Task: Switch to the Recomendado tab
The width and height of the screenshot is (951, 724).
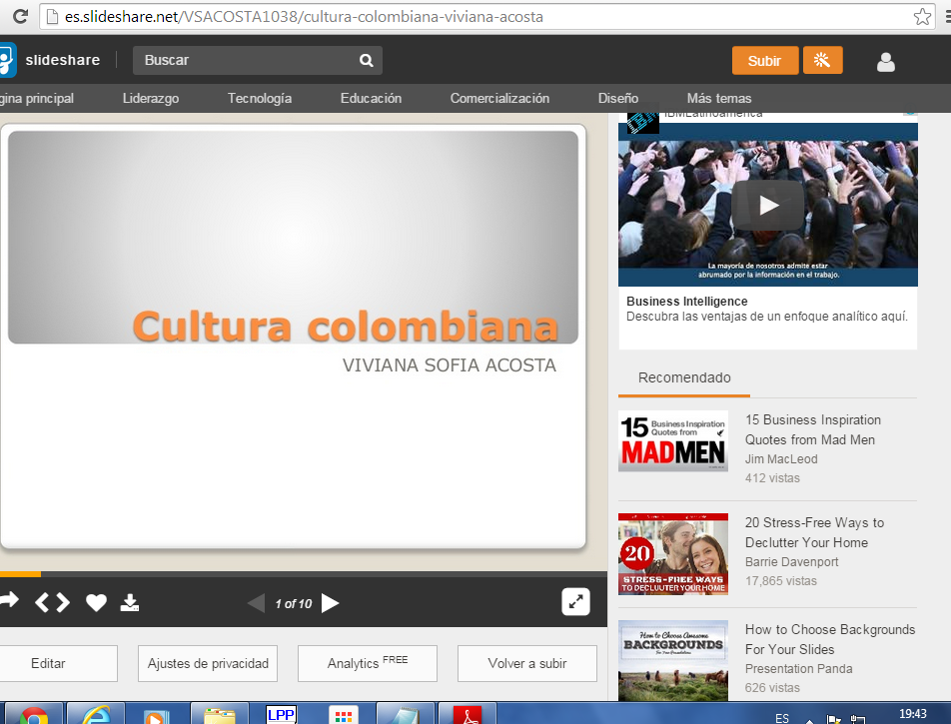Action: click(684, 378)
